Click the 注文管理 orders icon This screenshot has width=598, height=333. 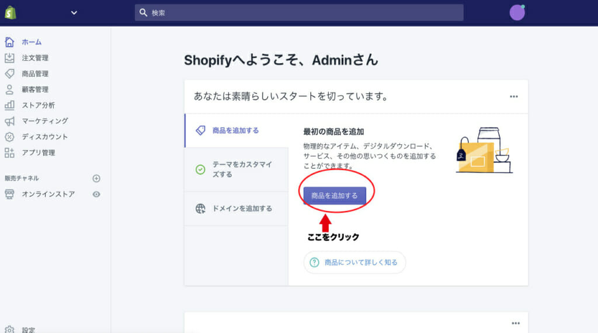(x=9, y=58)
